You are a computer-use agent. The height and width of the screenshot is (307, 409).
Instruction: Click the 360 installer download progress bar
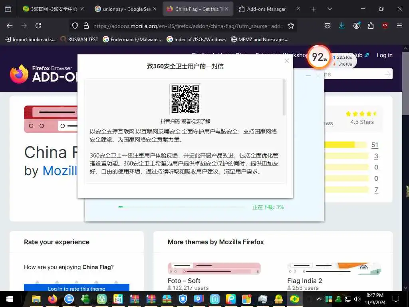point(182,207)
